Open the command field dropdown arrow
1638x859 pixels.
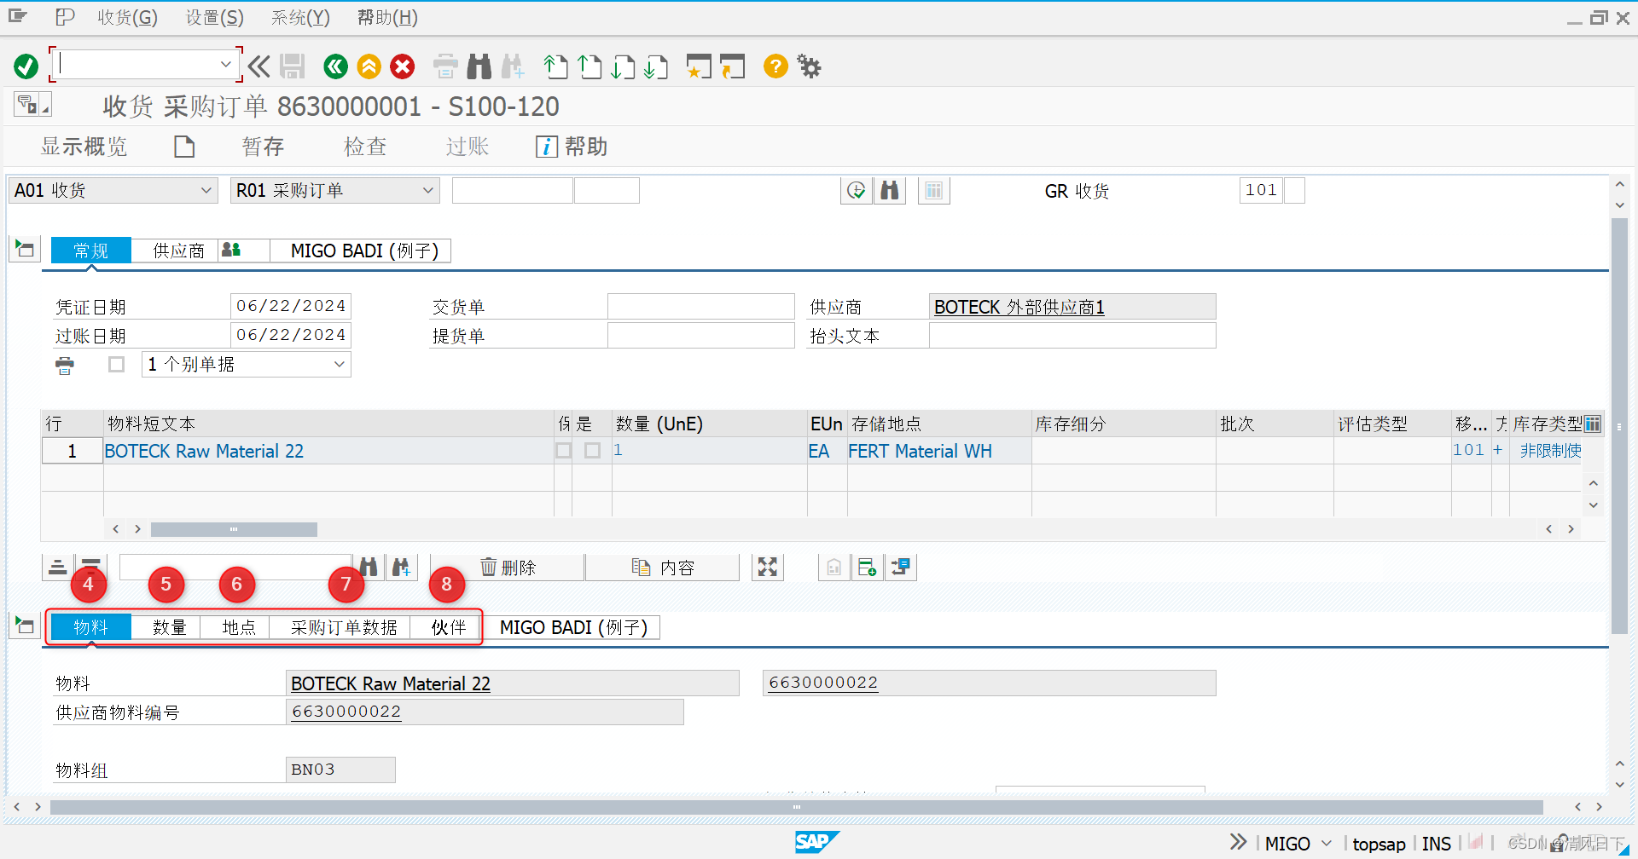point(225,64)
